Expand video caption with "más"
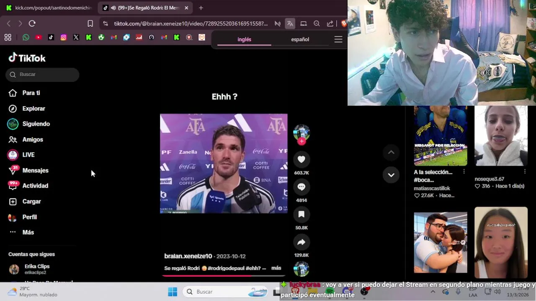 pyautogui.click(x=276, y=268)
